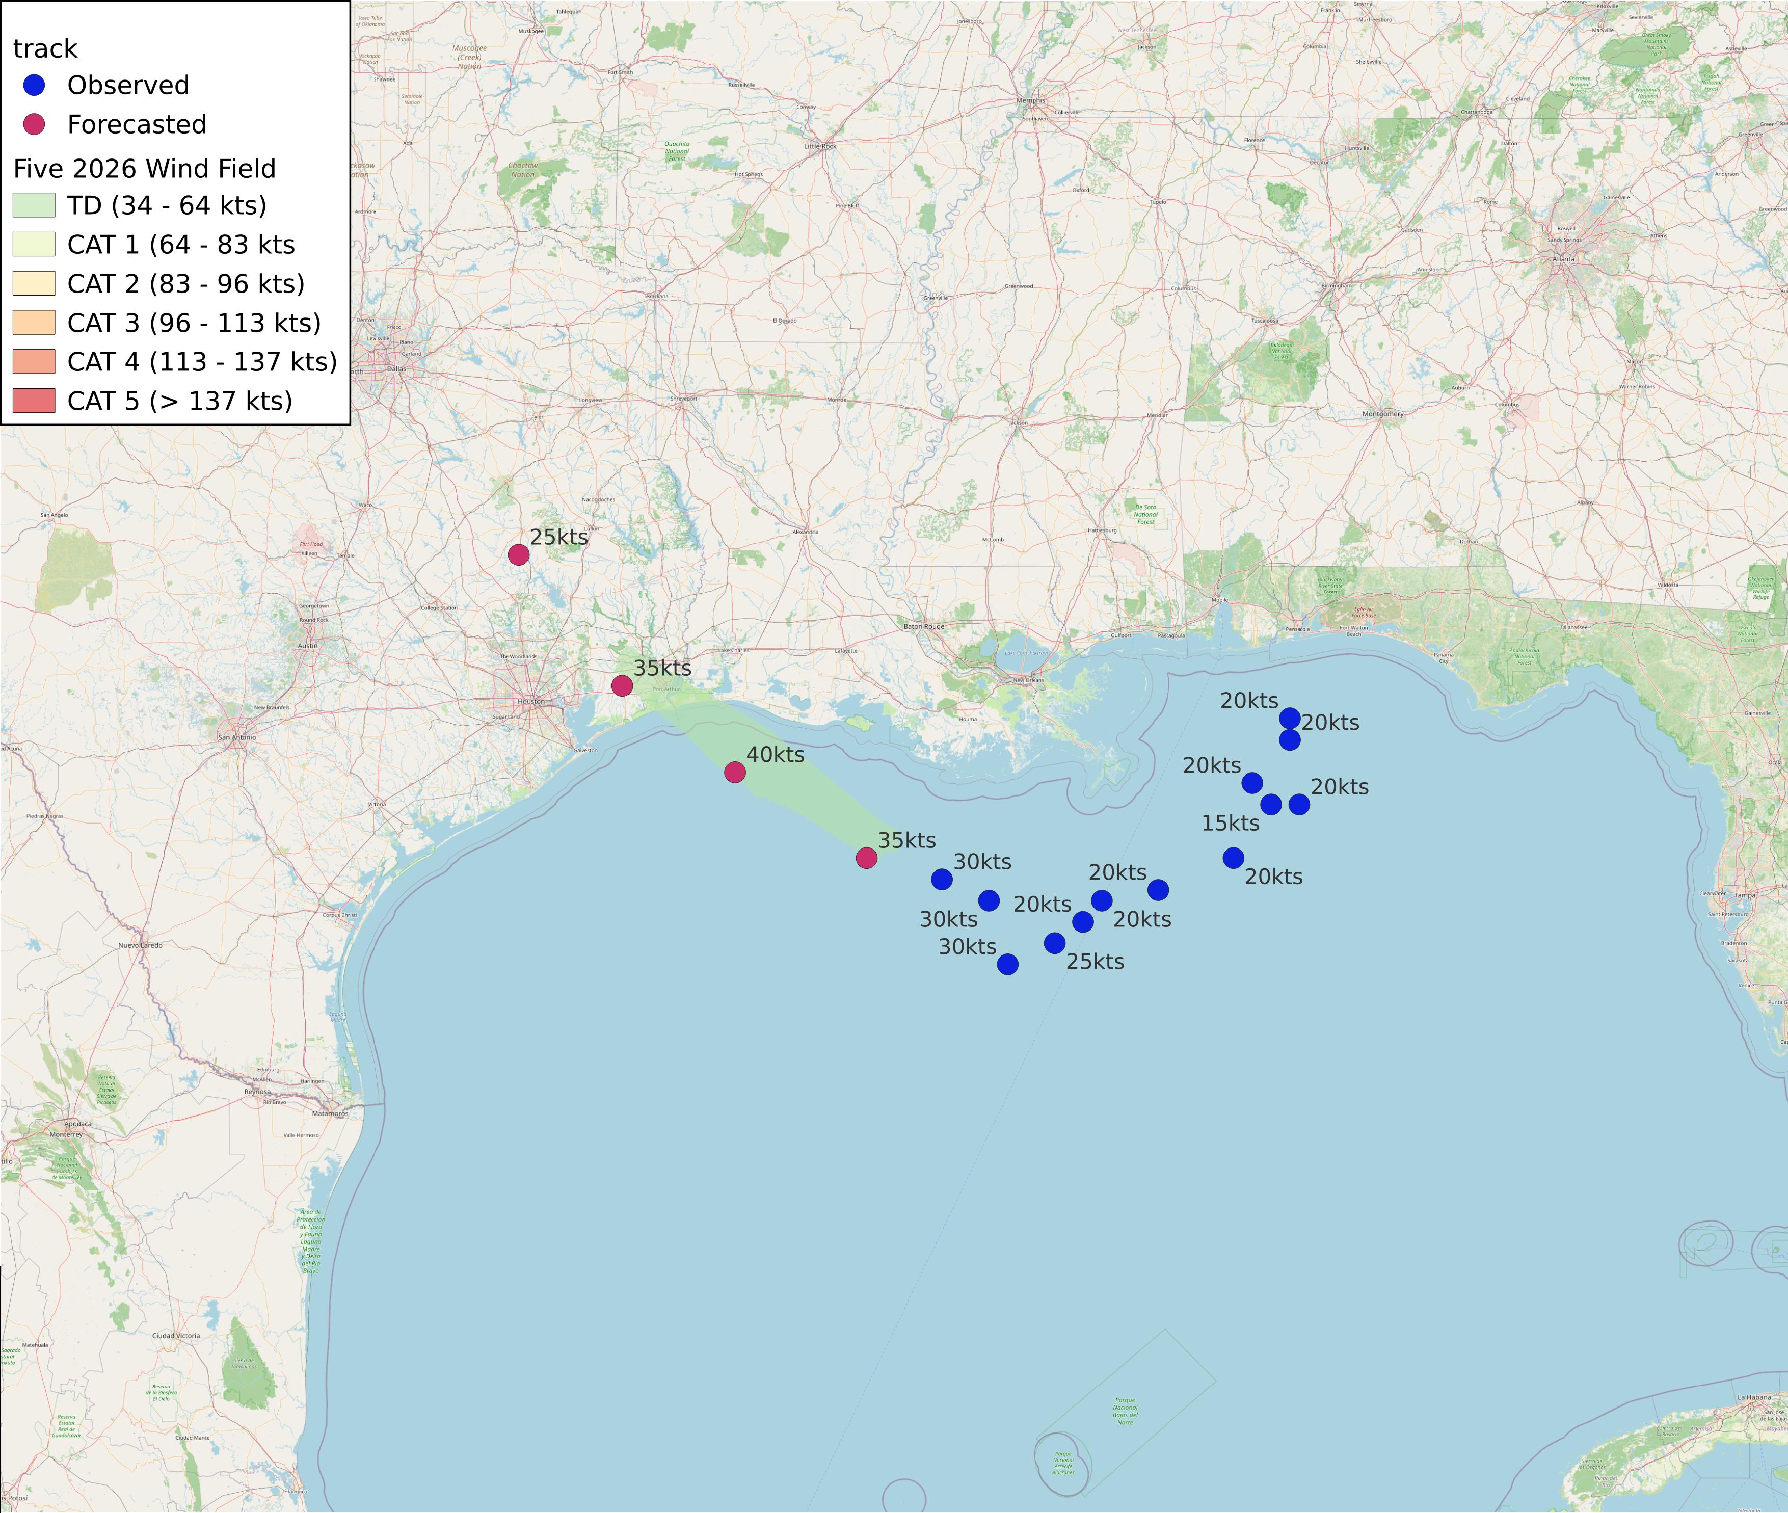Click the "25kts" label beside observed points
Screen dimensions: 1788x1513
coord(1095,962)
